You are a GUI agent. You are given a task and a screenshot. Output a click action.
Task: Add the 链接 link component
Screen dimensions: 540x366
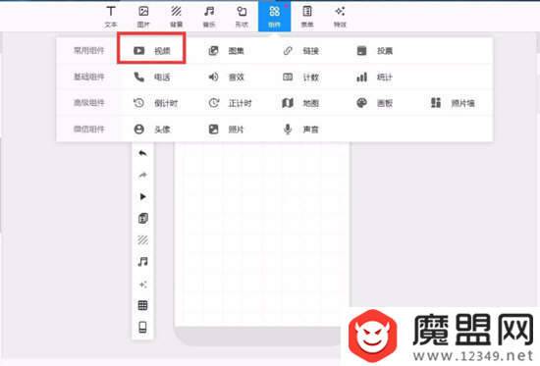300,51
